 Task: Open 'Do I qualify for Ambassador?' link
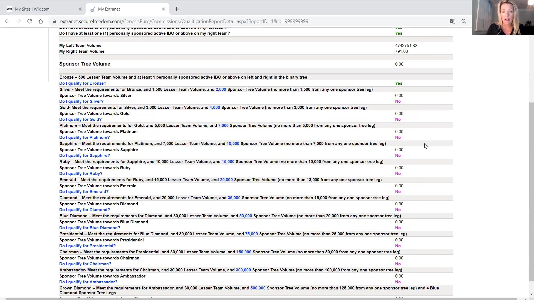coord(88,282)
